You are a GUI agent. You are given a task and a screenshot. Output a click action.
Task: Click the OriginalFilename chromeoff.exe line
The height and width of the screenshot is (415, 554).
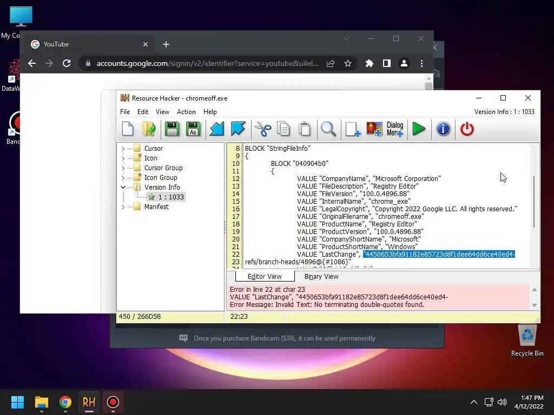[x=360, y=216]
